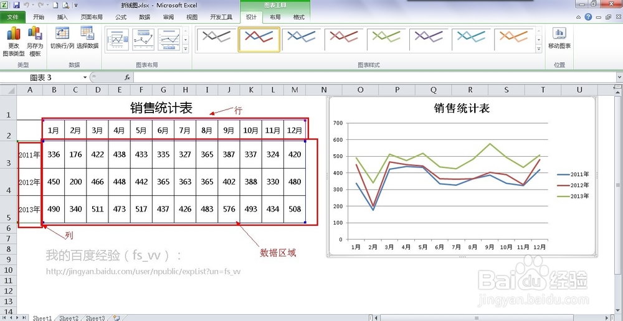Screen dimensions: 623x321
Task: Choose the third chart layout thumbnail
Action: pos(169,40)
